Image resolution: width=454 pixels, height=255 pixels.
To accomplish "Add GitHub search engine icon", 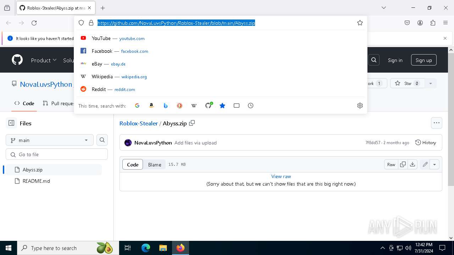I will pyautogui.click(x=209, y=106).
